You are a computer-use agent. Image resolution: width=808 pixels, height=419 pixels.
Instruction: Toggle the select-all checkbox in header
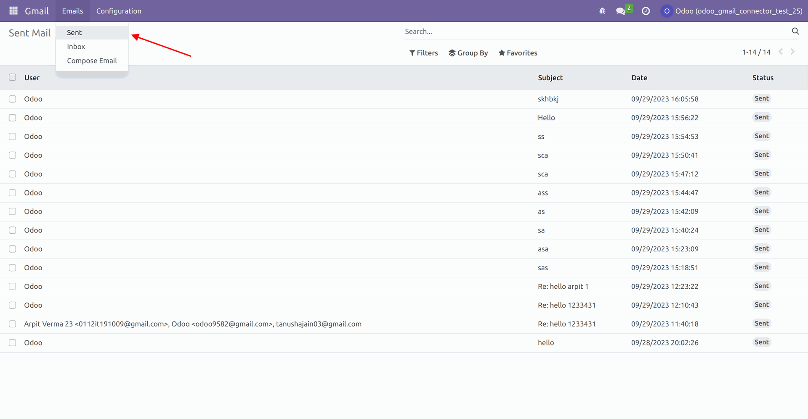13,77
